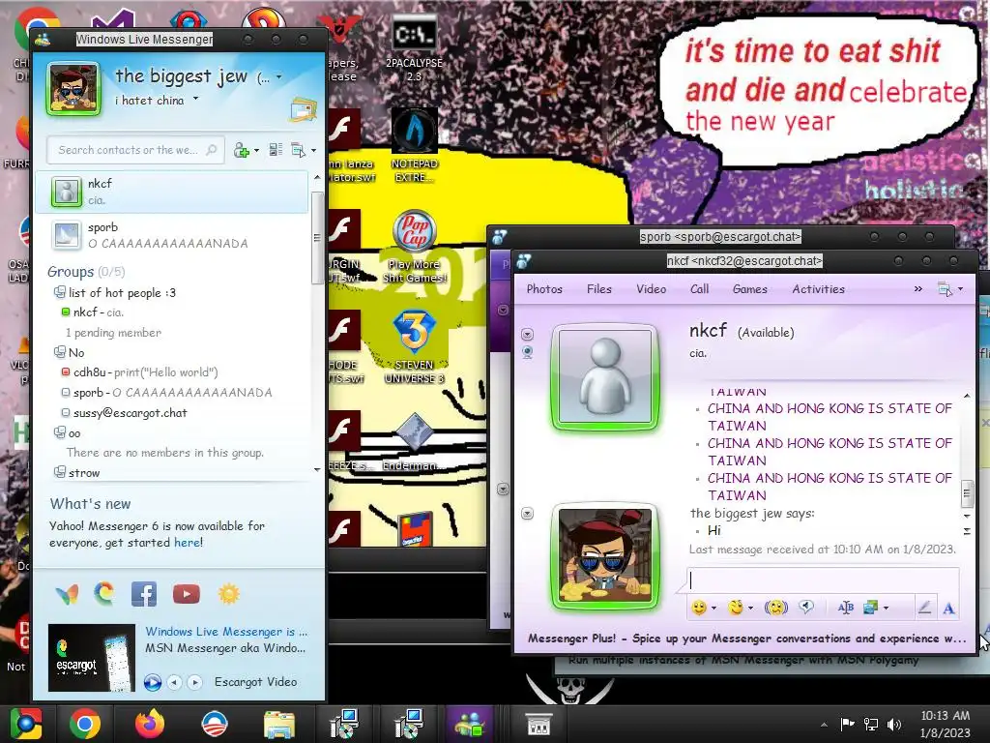Expand the chat toolbar overflow chevron
Viewport: 990px width, 743px height.
(x=918, y=288)
